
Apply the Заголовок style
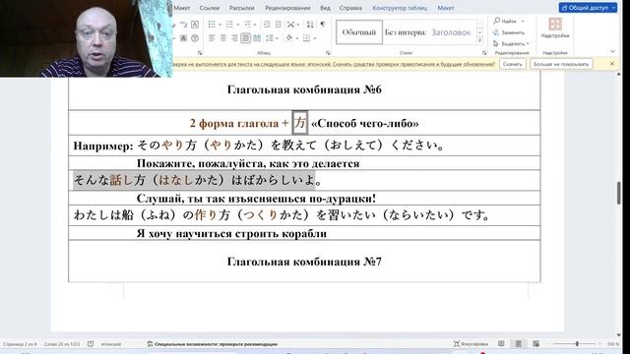pyautogui.click(x=451, y=32)
